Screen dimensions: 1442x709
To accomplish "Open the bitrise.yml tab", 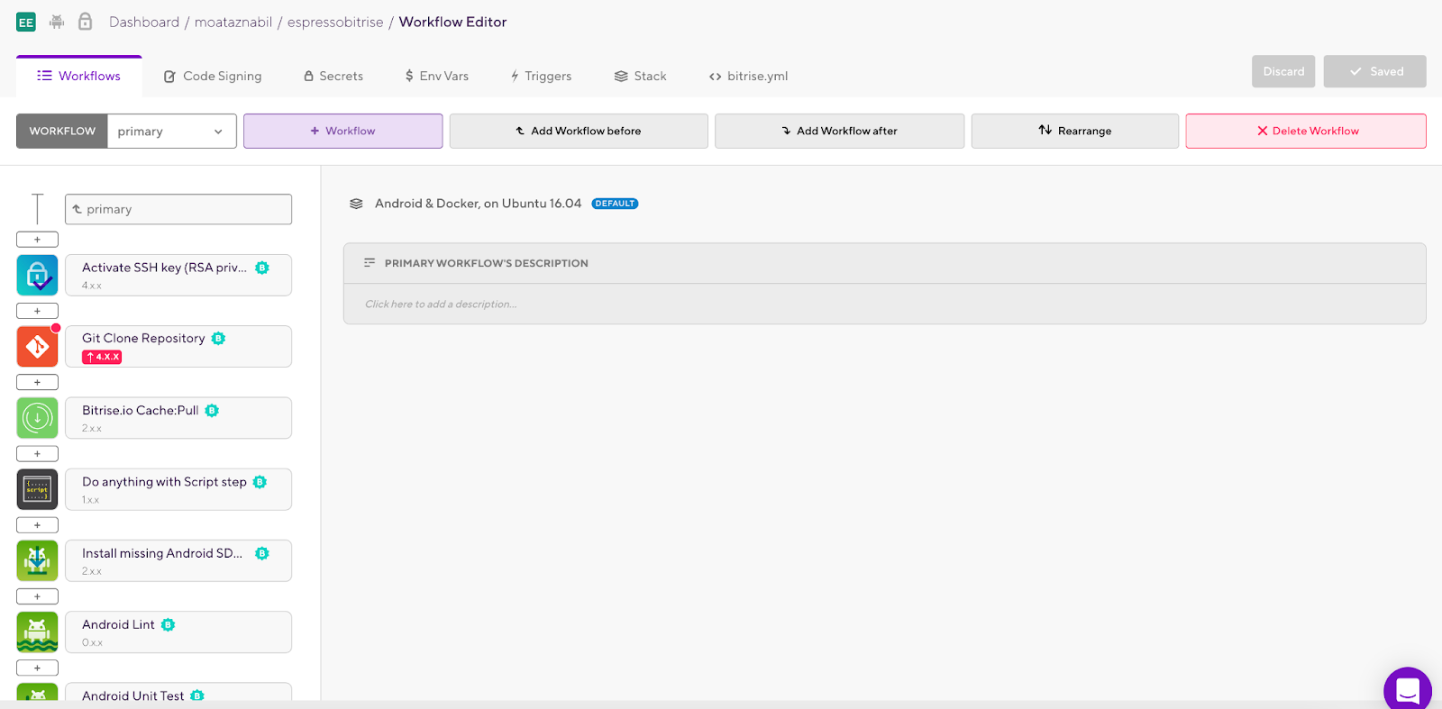I will pos(748,77).
